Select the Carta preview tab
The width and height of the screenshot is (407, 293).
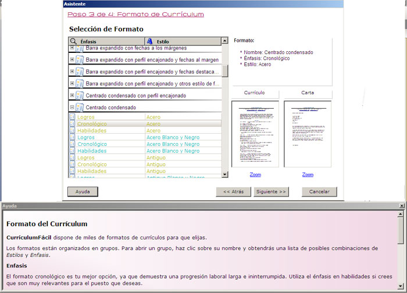tap(308, 92)
